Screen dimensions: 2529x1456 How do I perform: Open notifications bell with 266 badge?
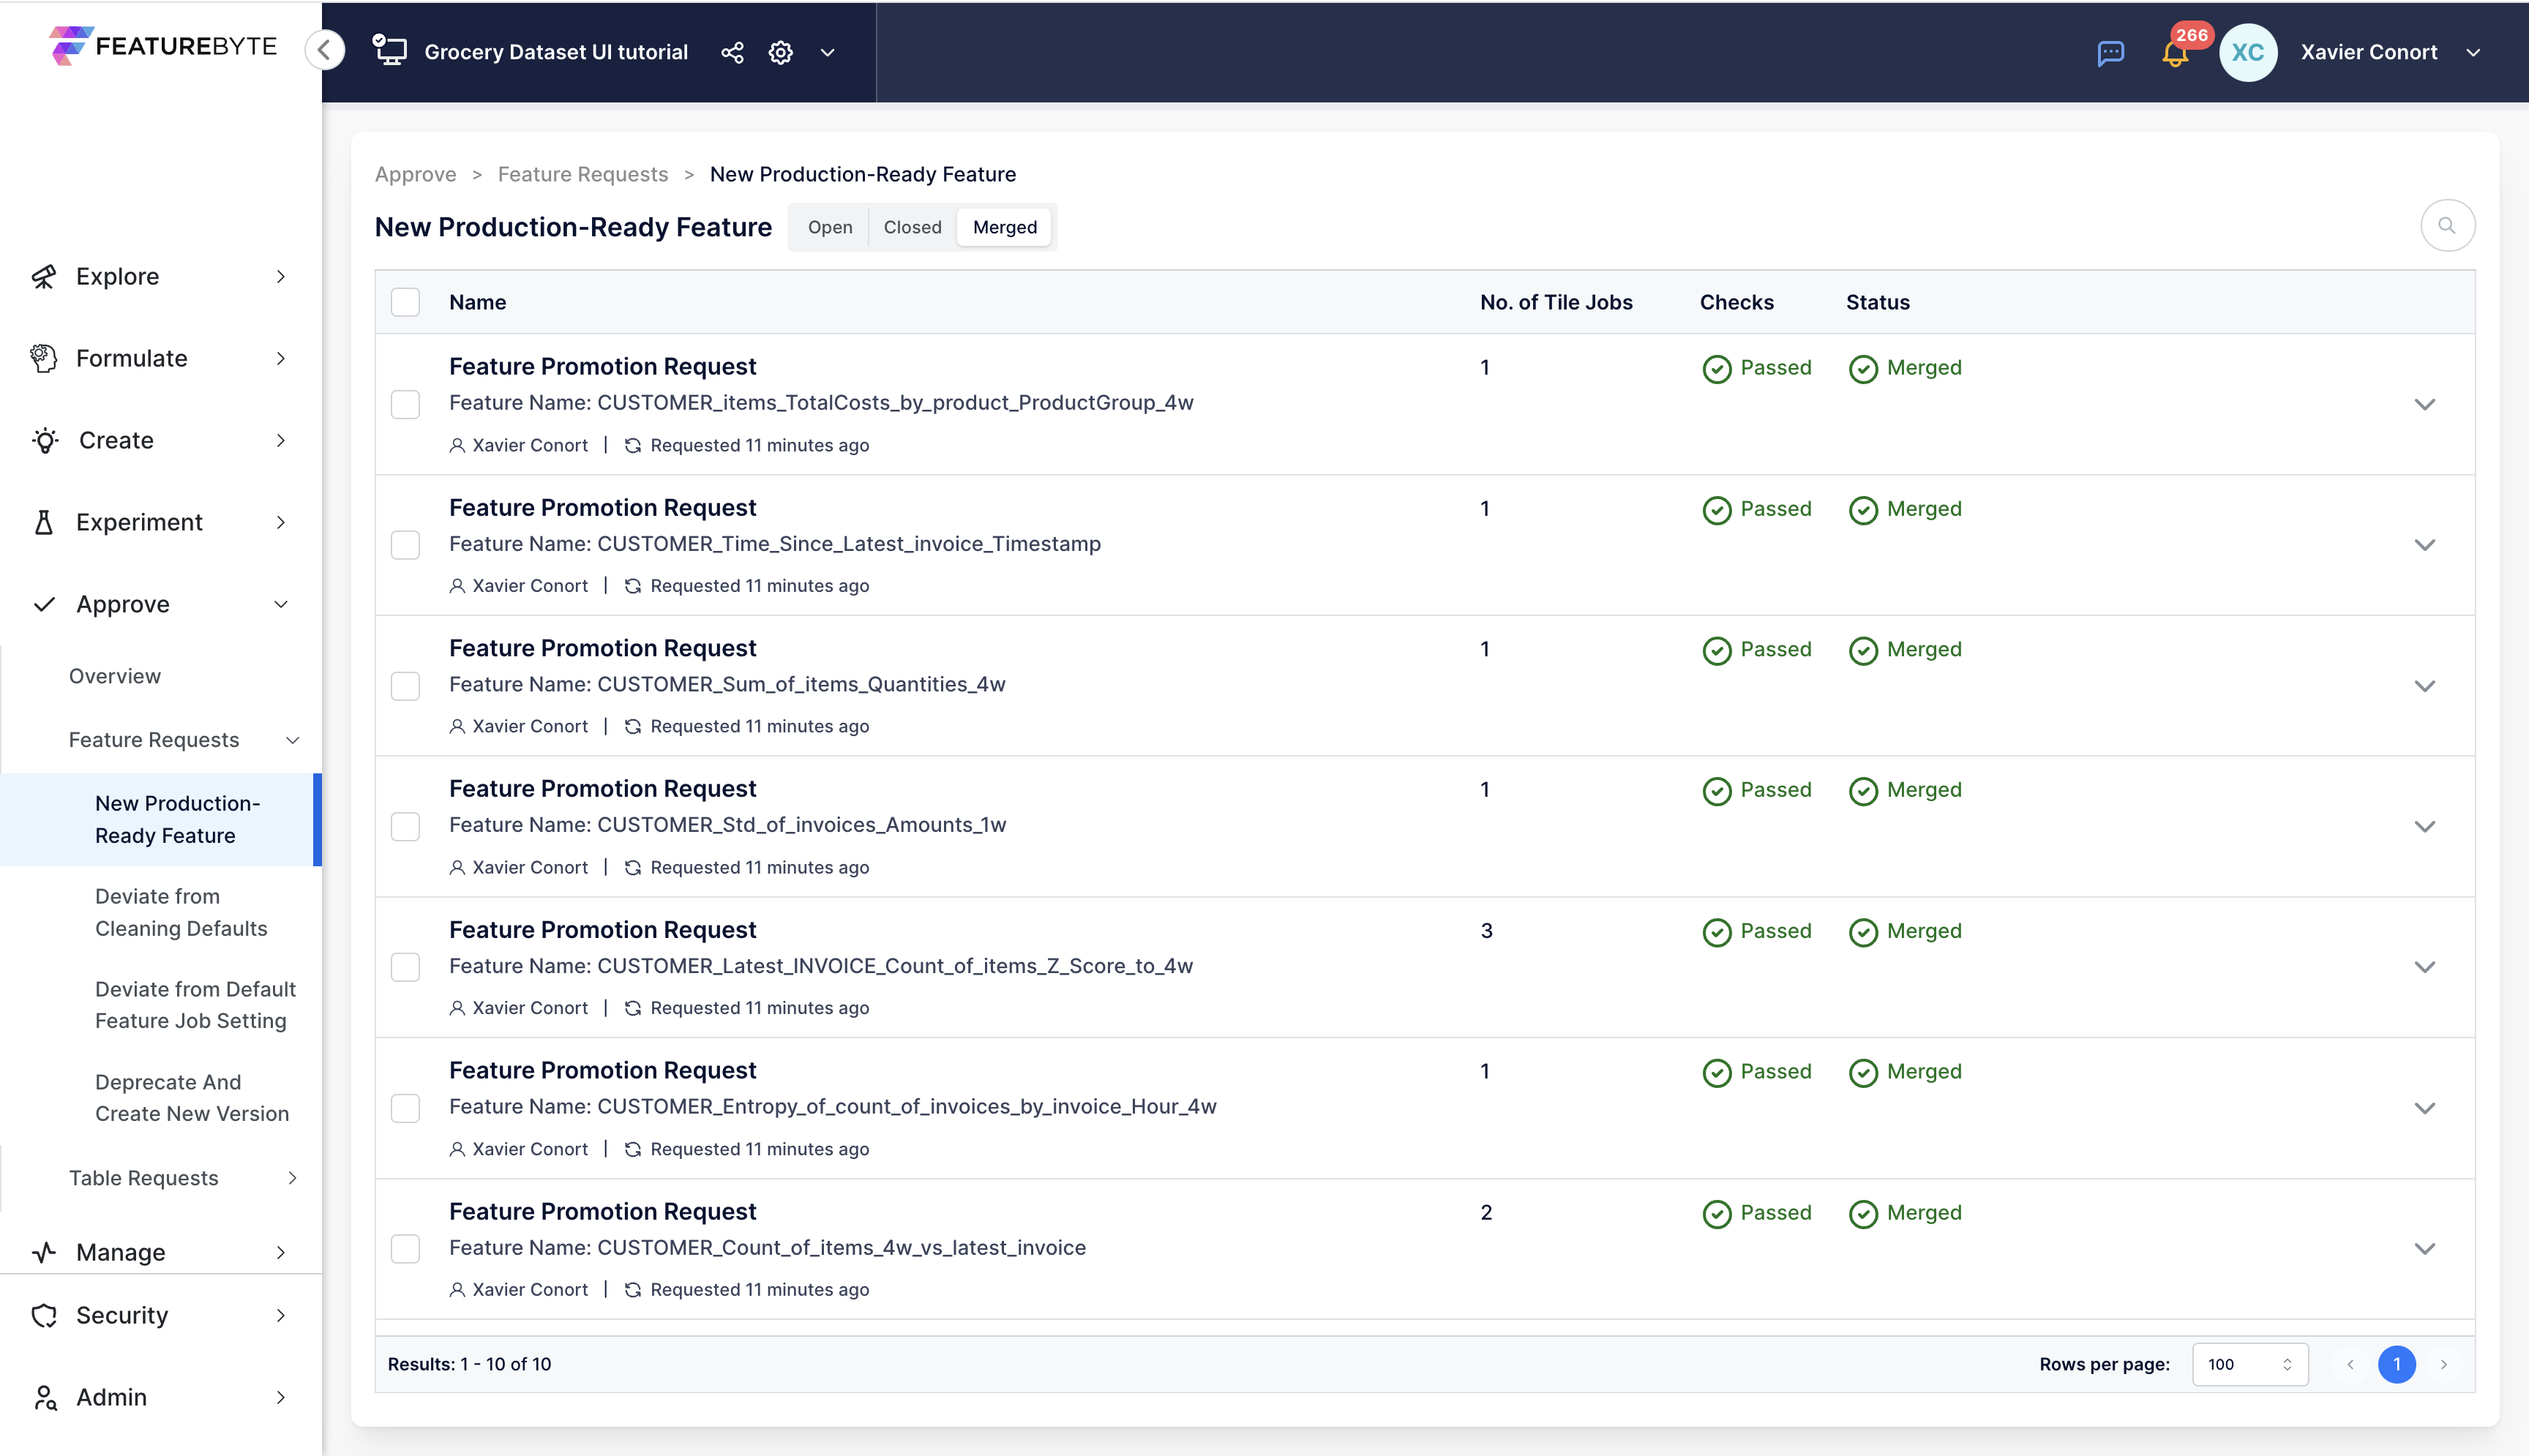2175,53
